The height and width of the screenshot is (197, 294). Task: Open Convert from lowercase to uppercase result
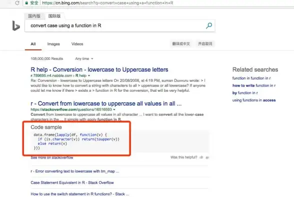tap(106, 103)
